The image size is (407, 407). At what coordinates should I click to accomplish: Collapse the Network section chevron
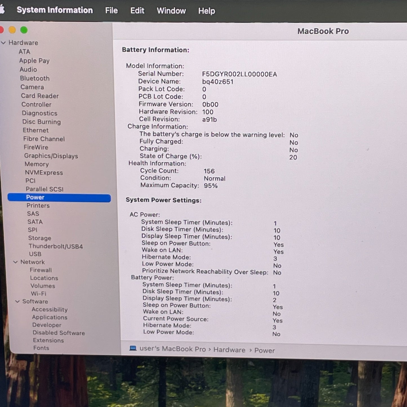[15, 262]
